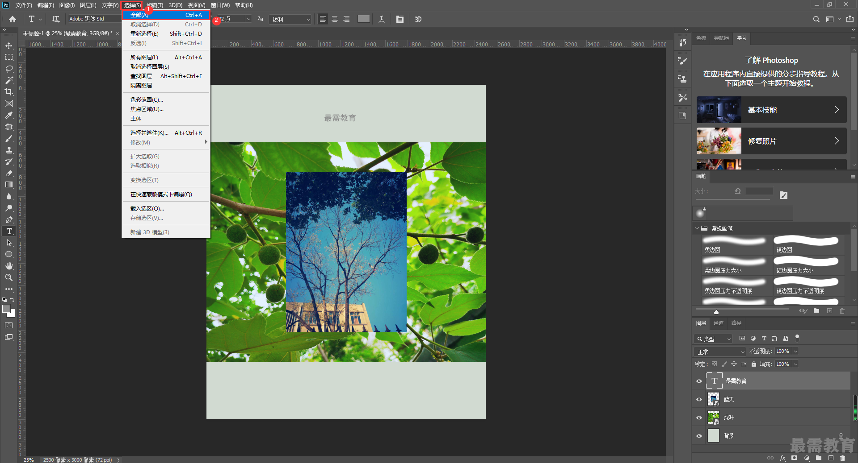Select the Zoom tool
This screenshot has height=463, width=858.
tap(9, 277)
